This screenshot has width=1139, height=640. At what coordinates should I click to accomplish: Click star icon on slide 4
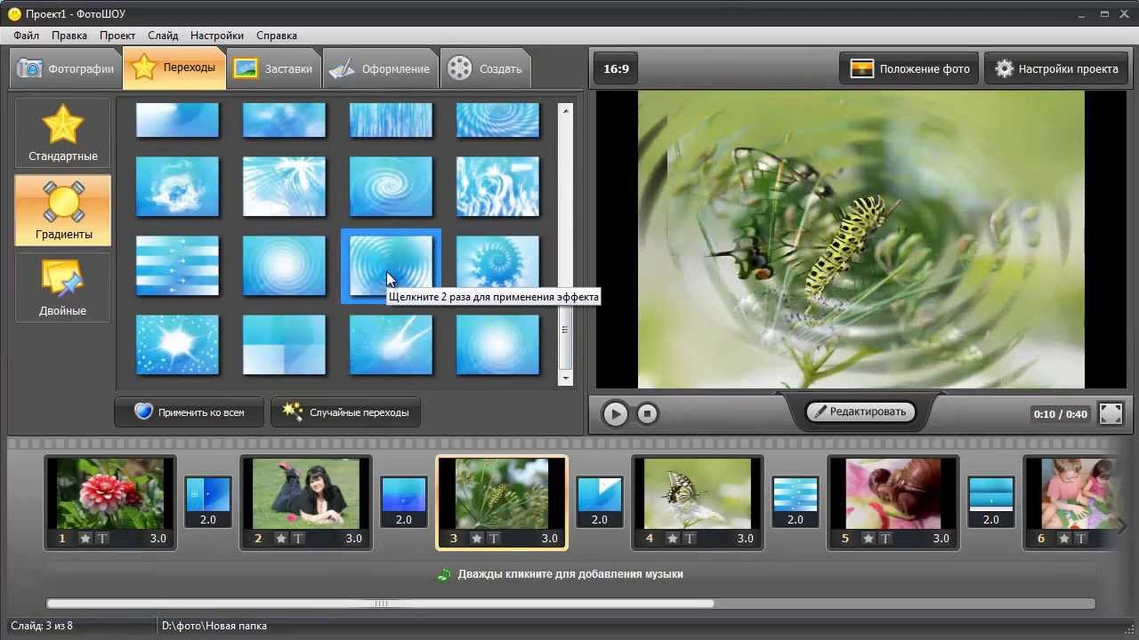[673, 539]
